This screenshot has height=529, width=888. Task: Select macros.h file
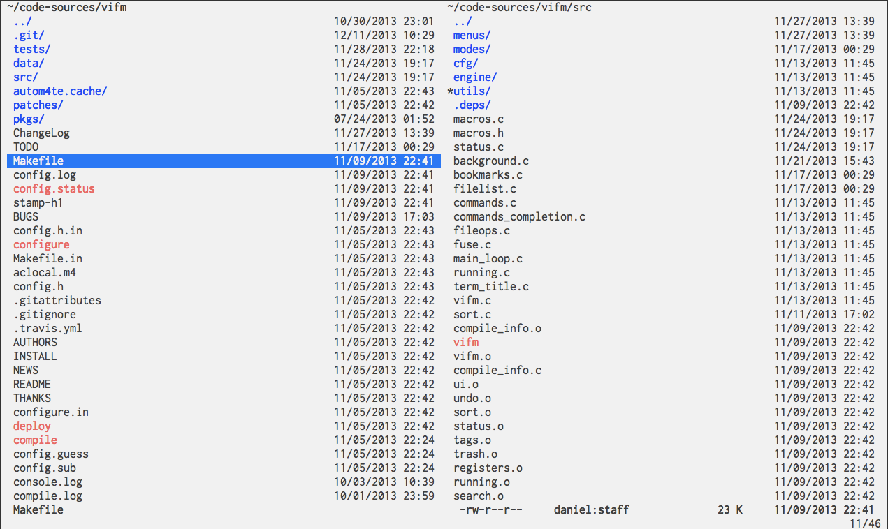click(x=479, y=133)
